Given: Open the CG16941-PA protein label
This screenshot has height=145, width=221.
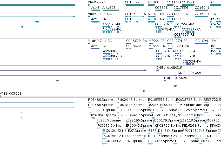Looking at the screenshot, I should [x=206, y=41].
